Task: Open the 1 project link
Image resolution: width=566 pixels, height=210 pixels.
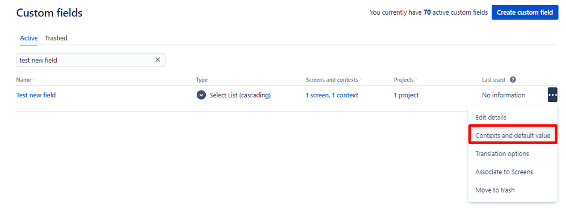Action: (406, 96)
